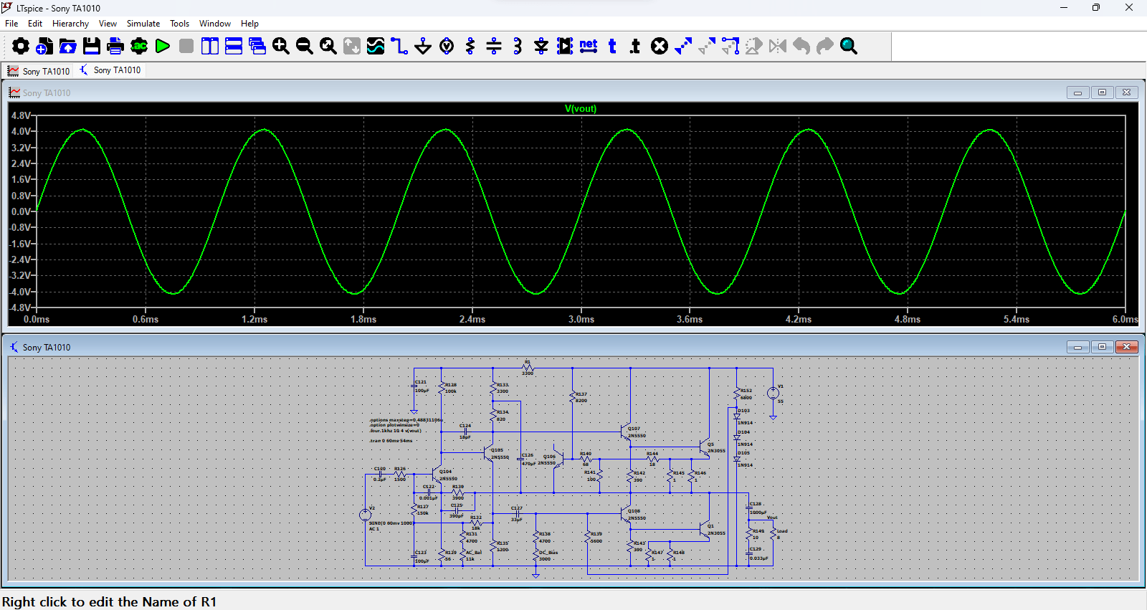Click the .tran directive text in the schematic

(x=391, y=441)
